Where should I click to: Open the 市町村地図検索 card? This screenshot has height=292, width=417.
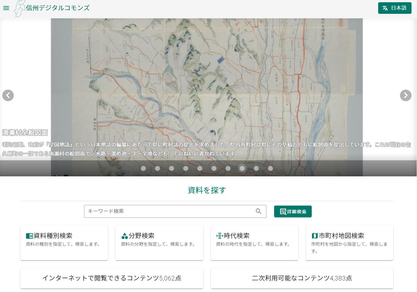pos(350,243)
